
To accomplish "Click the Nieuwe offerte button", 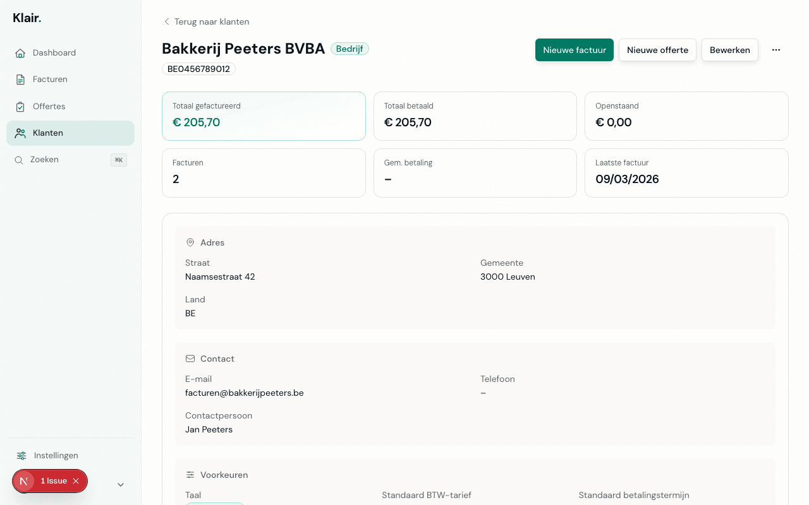I will [x=657, y=50].
